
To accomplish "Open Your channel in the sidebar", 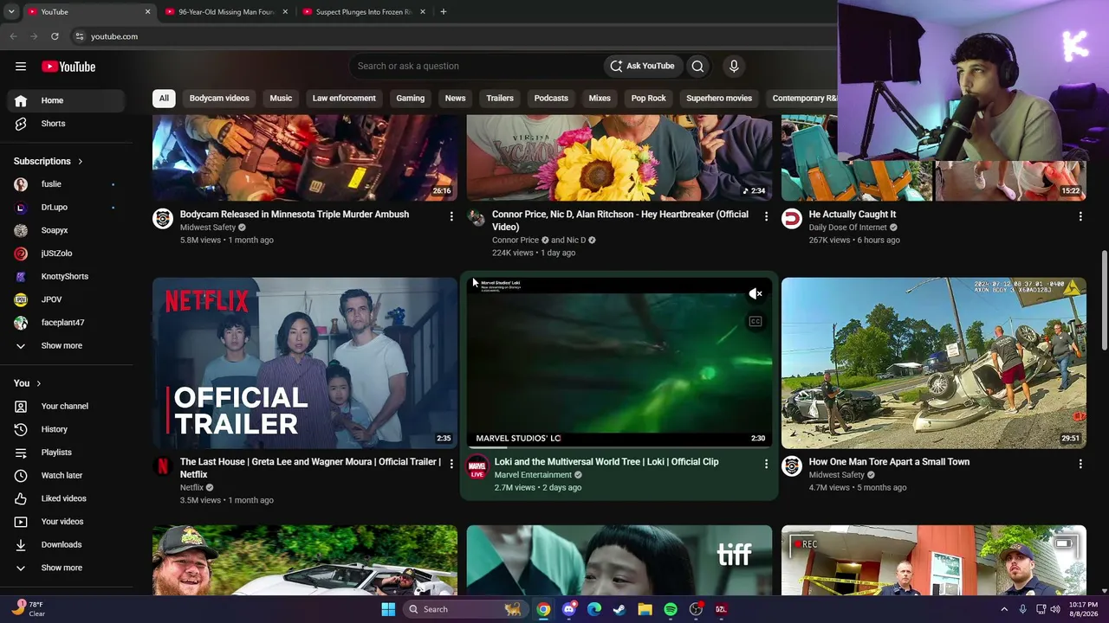I will click(67, 406).
